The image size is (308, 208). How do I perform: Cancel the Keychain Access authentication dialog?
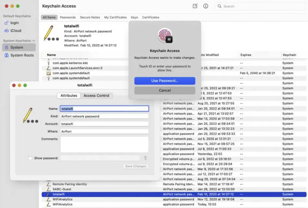coord(165,90)
